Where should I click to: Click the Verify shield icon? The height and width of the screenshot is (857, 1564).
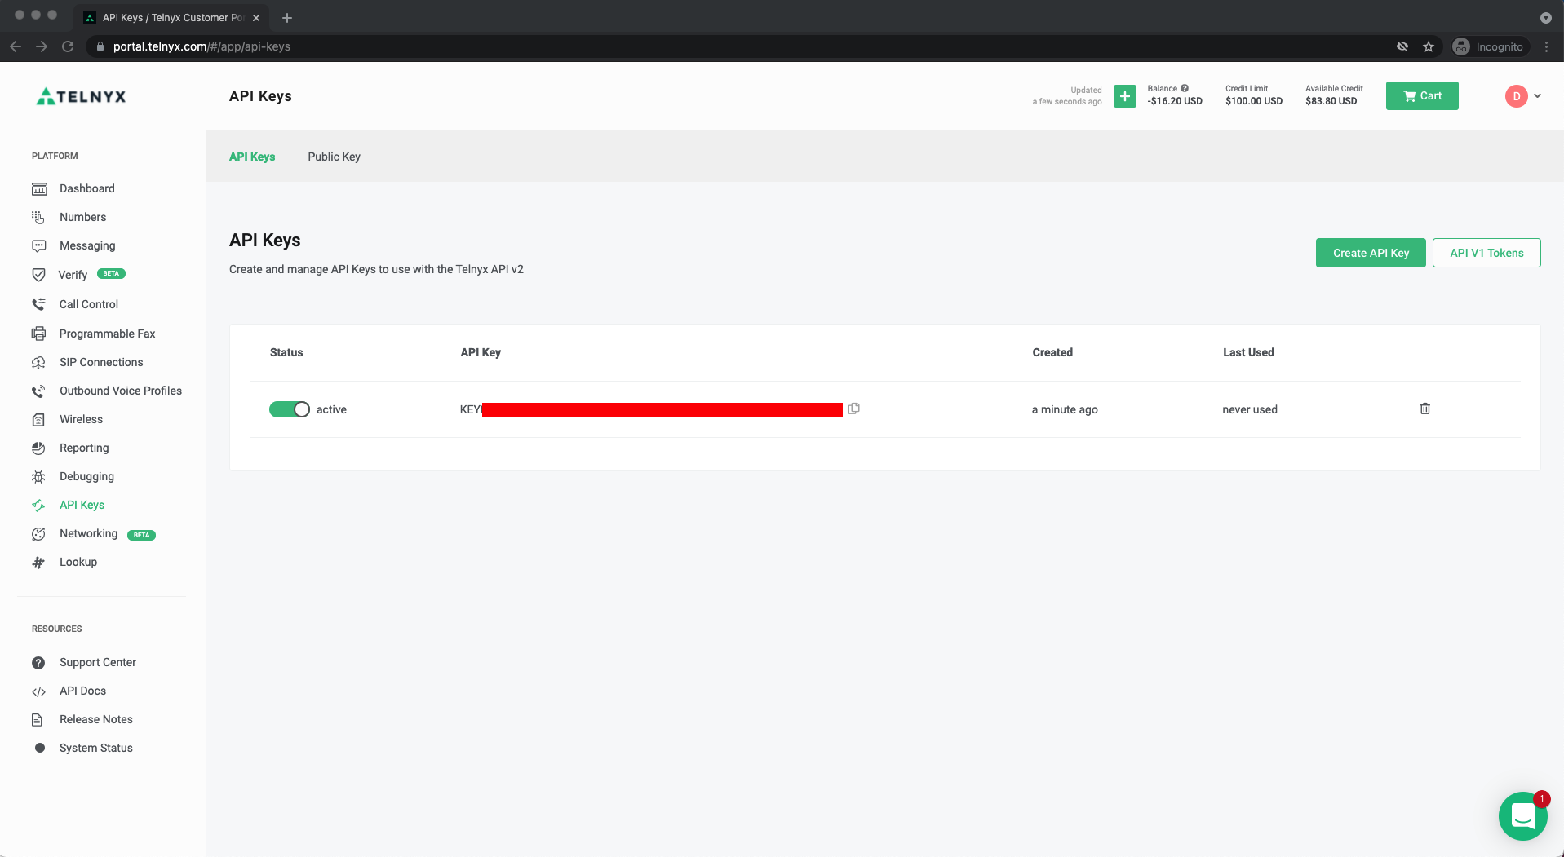[x=38, y=275]
